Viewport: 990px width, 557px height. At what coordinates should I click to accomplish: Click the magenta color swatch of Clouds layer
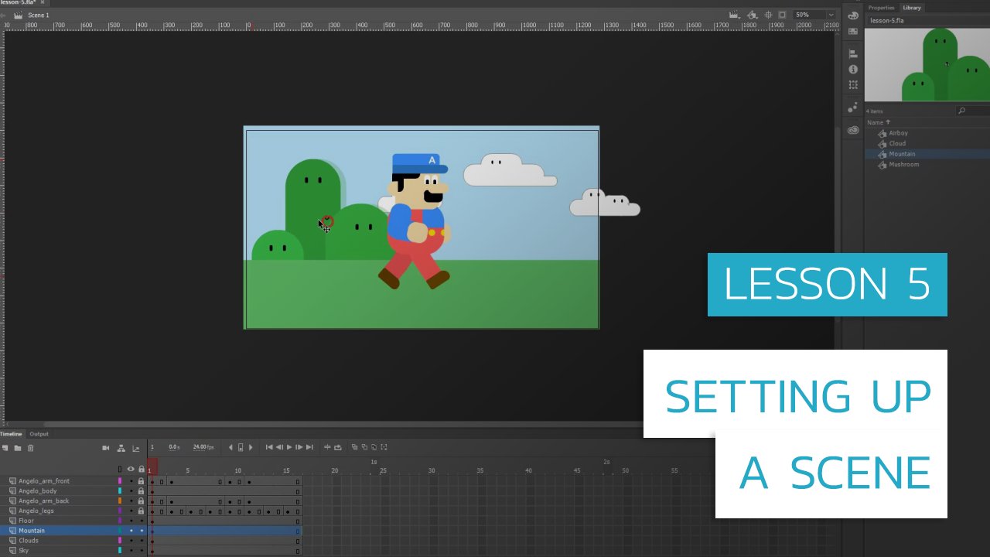(x=120, y=541)
